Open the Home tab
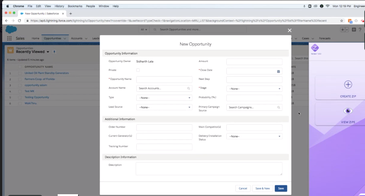This screenshot has height=196, width=365. click(35, 38)
